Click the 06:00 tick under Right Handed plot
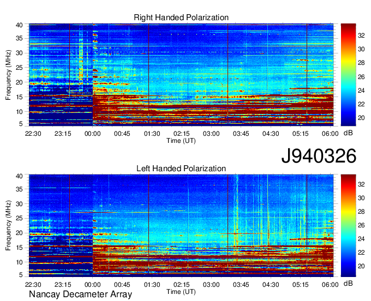Image resolution: width=371 pixels, height=301 pixels. (330, 134)
